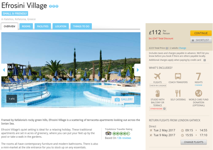Go to the previous gallery photo arrow
This screenshot has height=150, width=213.
[x=4, y=70]
